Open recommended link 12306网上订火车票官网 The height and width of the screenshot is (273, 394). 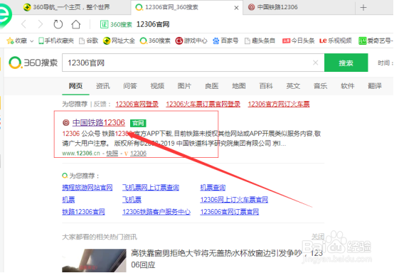[x=234, y=200]
